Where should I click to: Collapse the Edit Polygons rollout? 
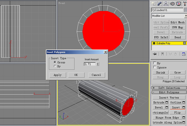[x=169, y=92]
